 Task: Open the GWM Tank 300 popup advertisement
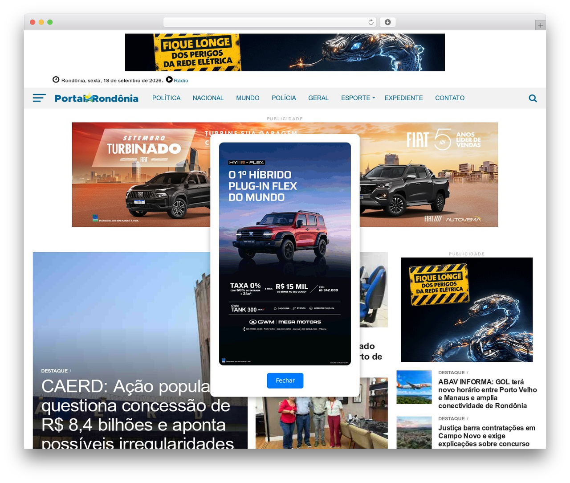(285, 254)
